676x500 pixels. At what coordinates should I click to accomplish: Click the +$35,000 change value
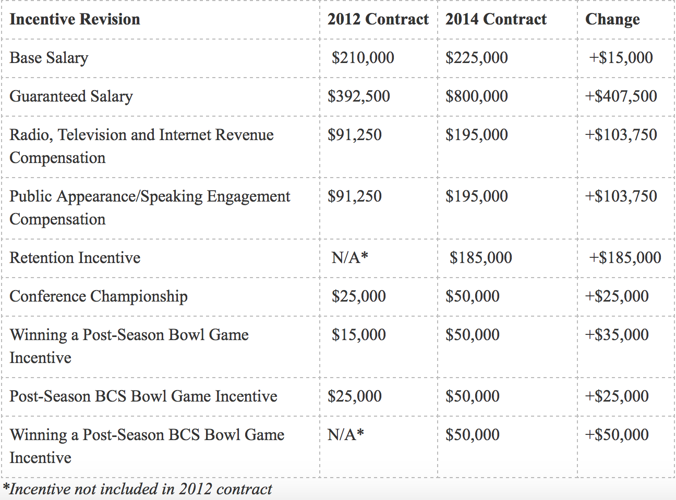tap(617, 335)
